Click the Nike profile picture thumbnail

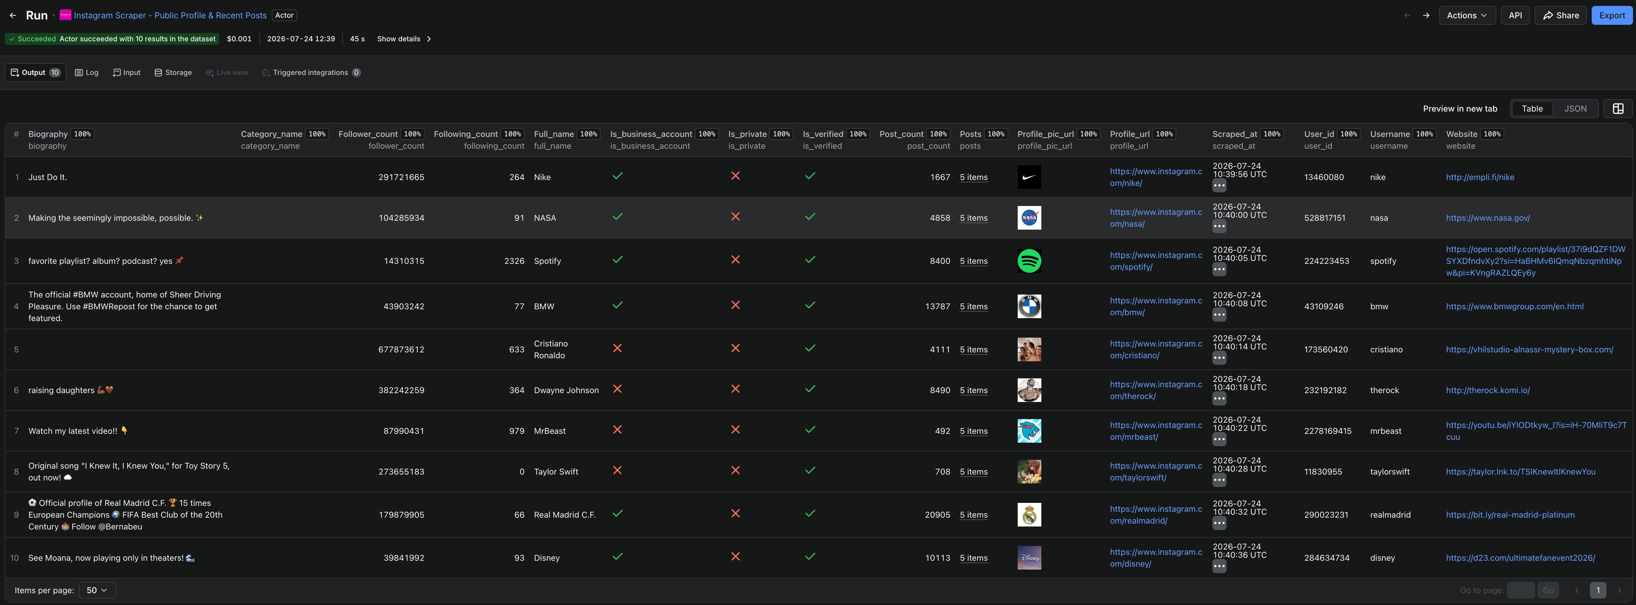click(x=1029, y=177)
